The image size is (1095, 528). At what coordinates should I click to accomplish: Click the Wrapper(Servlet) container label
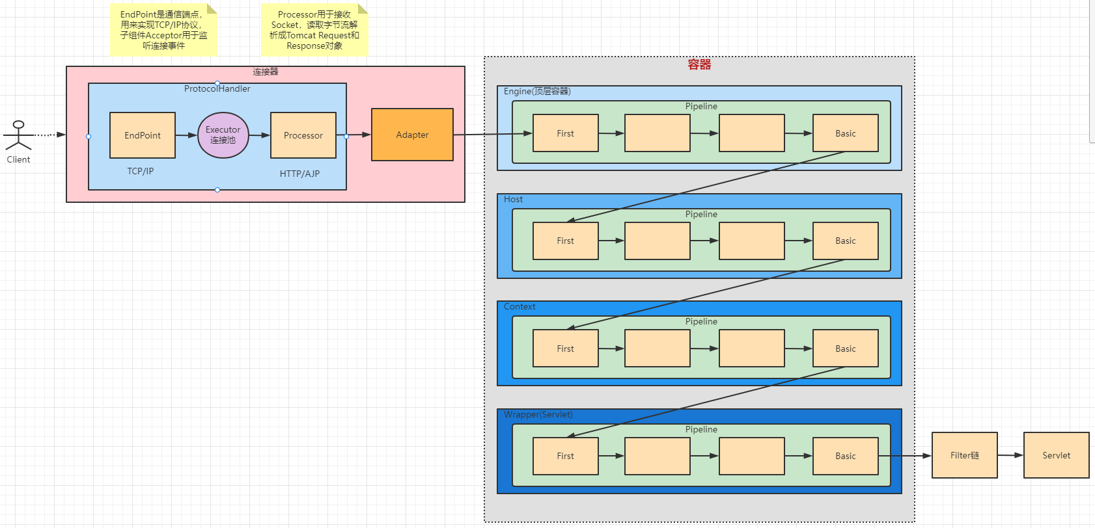[x=538, y=414]
